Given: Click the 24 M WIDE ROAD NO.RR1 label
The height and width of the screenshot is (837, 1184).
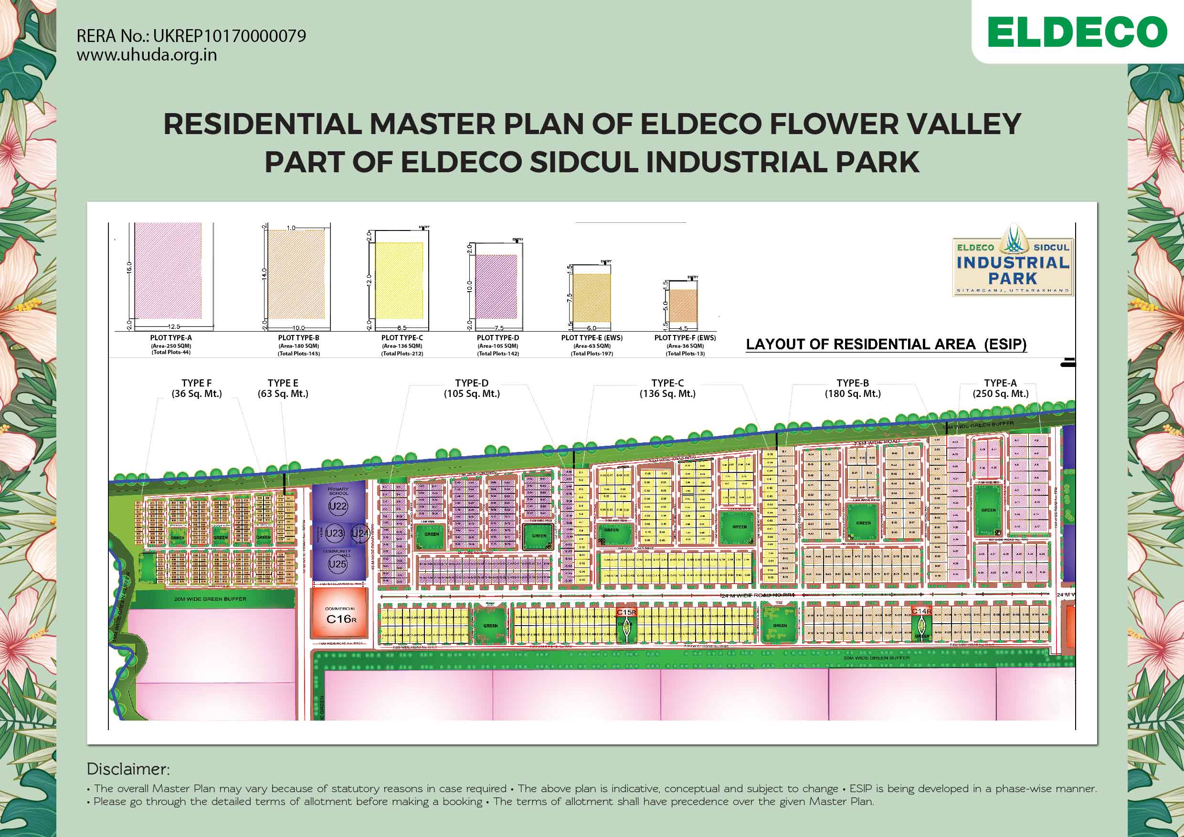Looking at the screenshot, I should pos(758,595).
